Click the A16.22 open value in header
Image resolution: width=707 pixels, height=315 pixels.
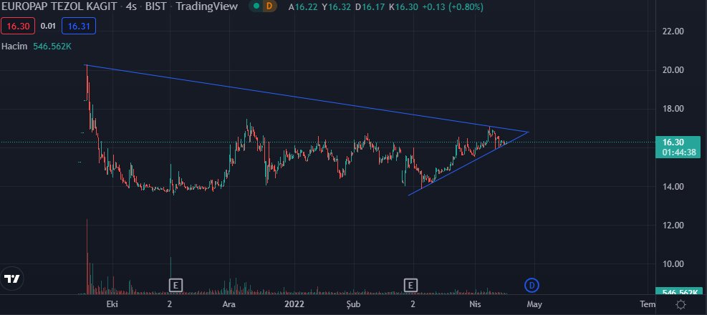[304, 6]
